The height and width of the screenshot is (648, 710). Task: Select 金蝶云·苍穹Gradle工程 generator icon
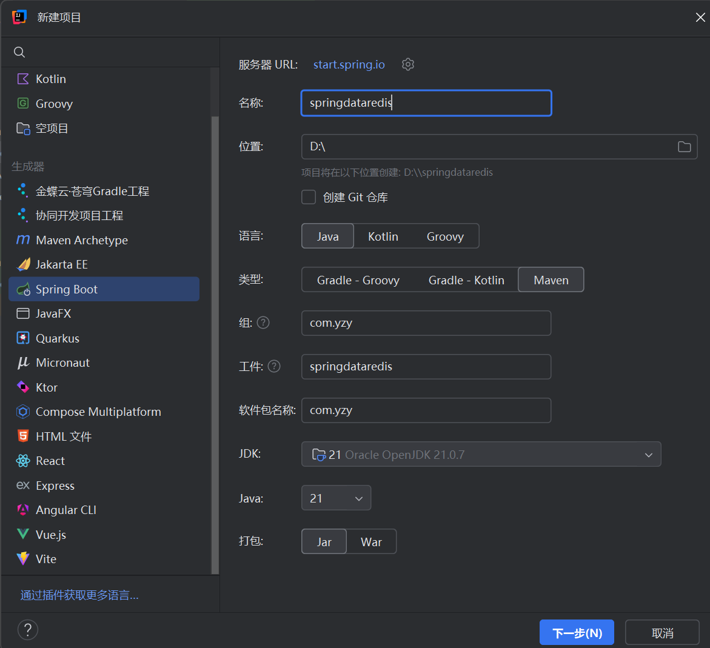22,190
